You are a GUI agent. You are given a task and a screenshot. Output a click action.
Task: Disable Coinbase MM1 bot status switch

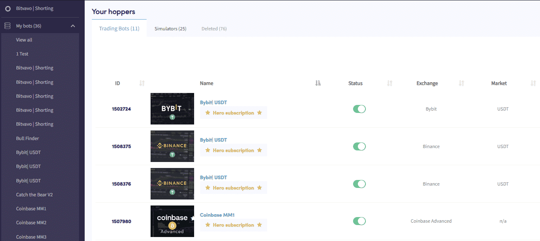click(359, 221)
